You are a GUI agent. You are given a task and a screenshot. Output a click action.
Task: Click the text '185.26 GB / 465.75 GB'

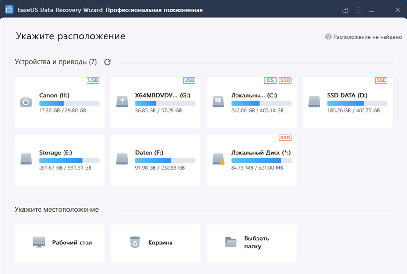pyautogui.click(x=353, y=110)
